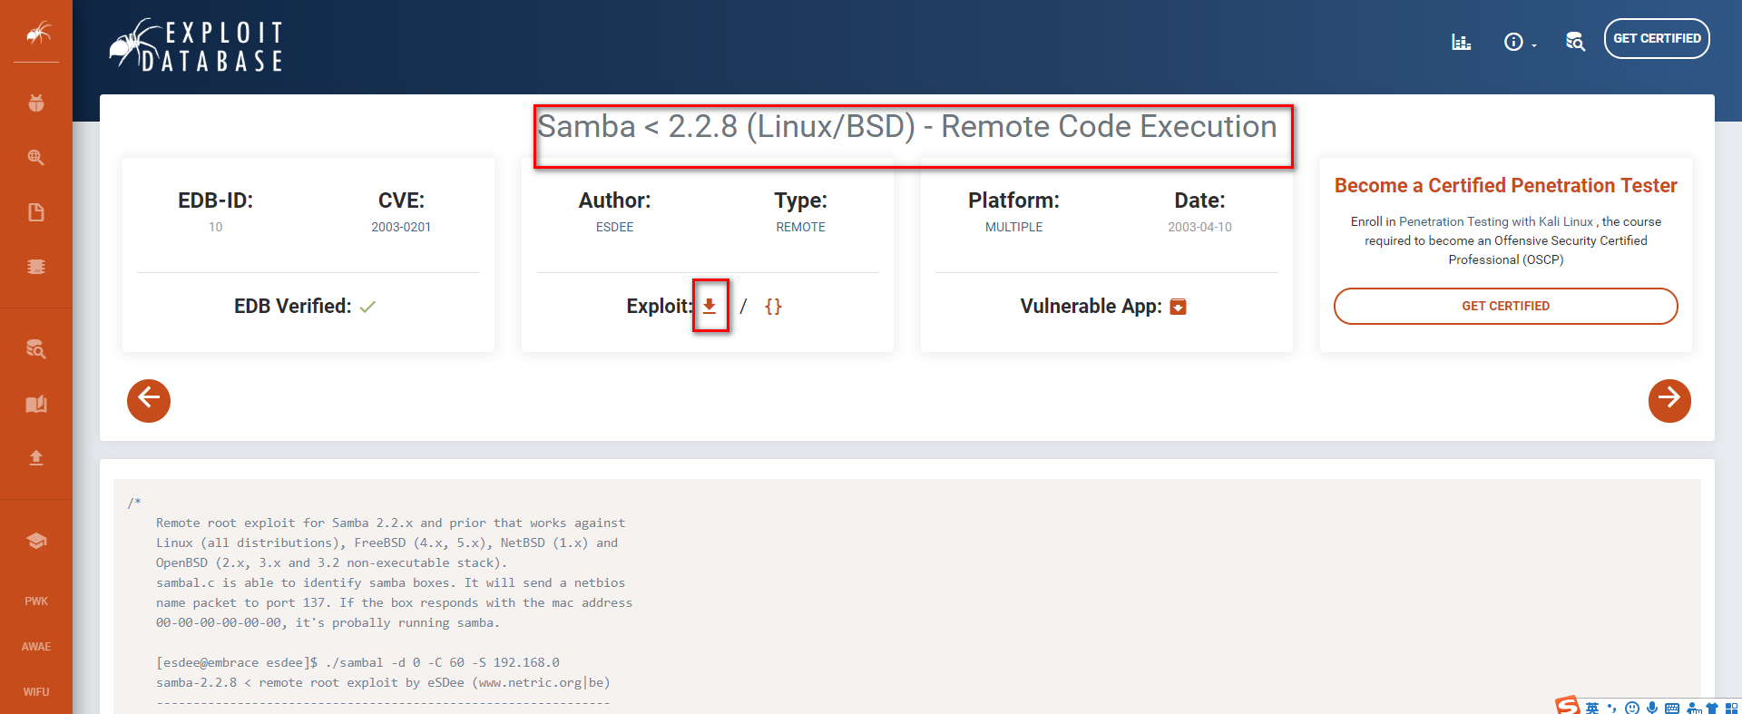The width and height of the screenshot is (1742, 714).
Task: Open the PWK sidebar item
Action: [x=36, y=602]
